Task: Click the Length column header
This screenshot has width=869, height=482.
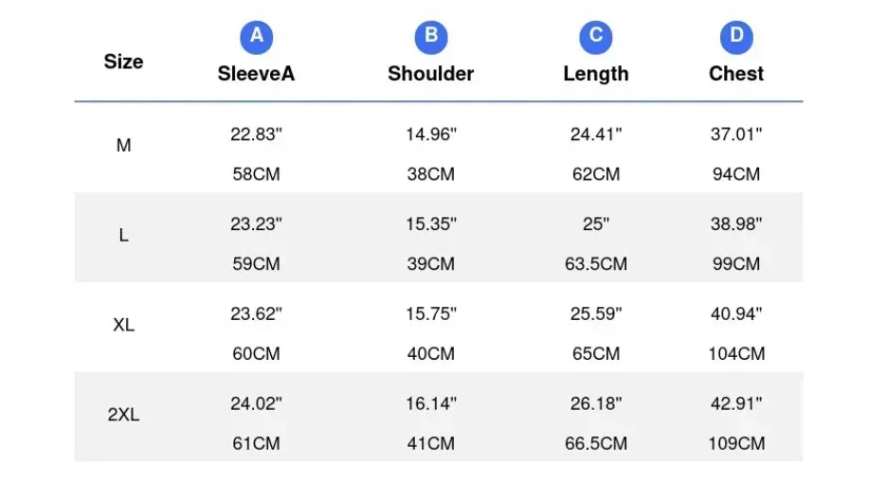Action: [x=596, y=74]
